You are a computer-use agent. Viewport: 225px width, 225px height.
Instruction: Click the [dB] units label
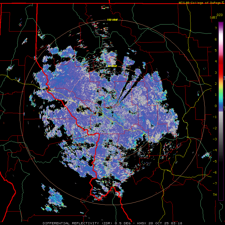click(213, 17)
